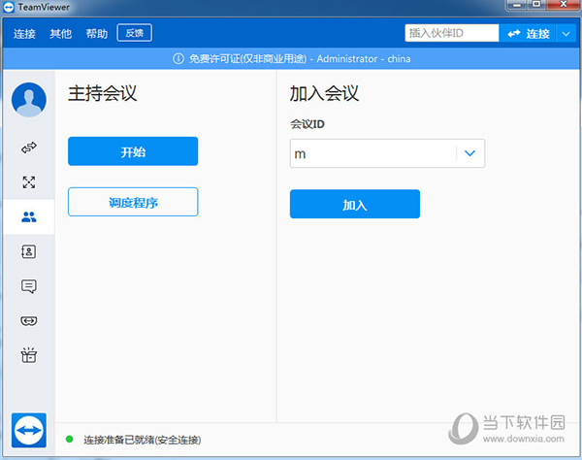Click the green connection status indicator

point(70,440)
